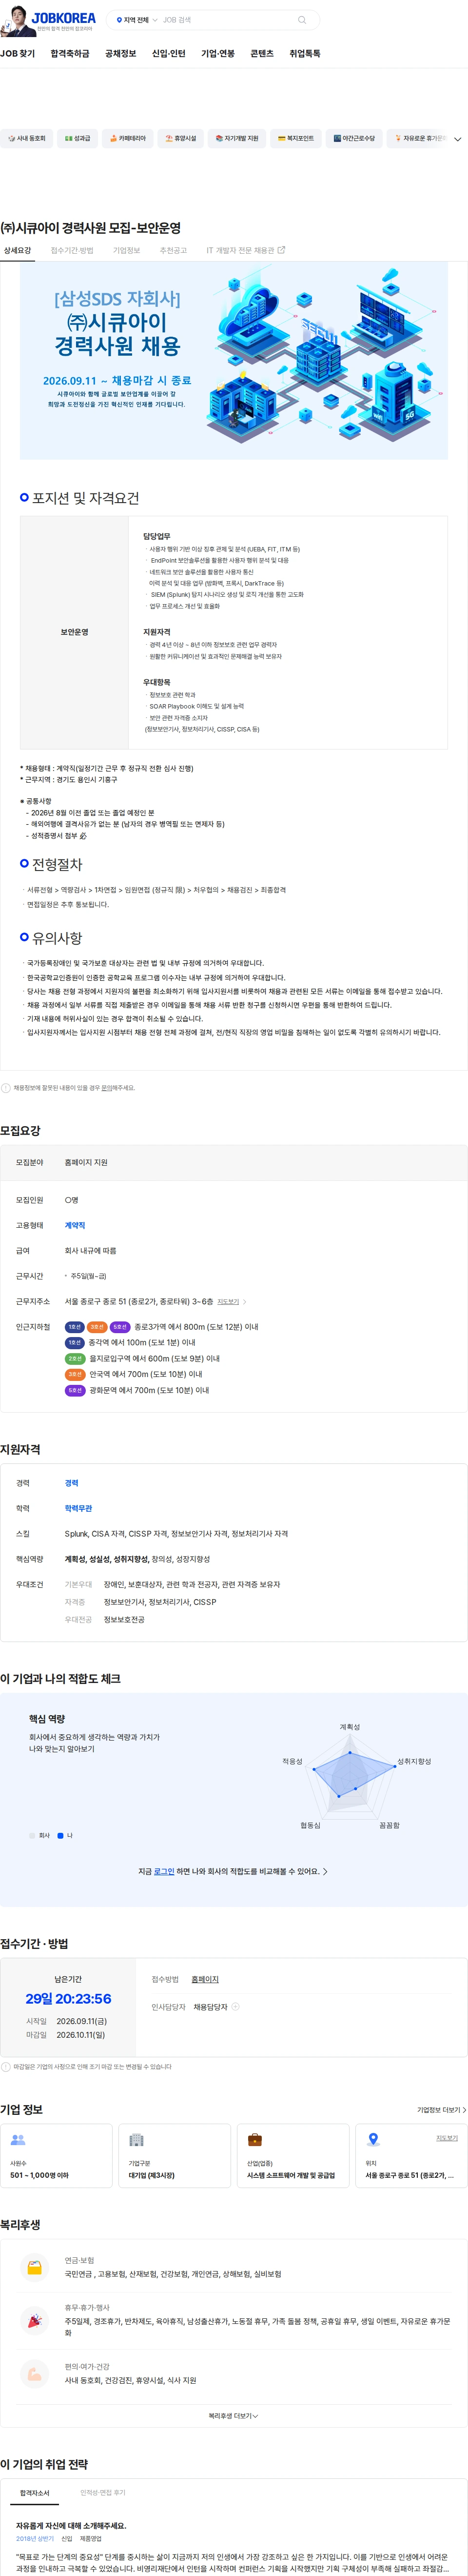Switch to the 상세요강 tab
The height and width of the screenshot is (2576, 468).
[17, 251]
